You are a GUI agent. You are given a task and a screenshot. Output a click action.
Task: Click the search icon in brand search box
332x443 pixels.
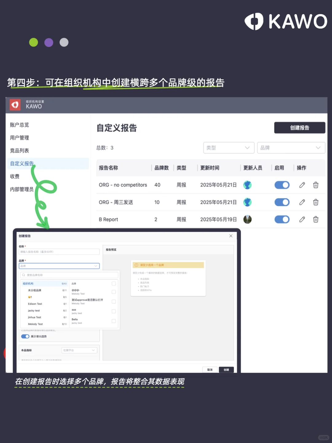(x=24, y=275)
